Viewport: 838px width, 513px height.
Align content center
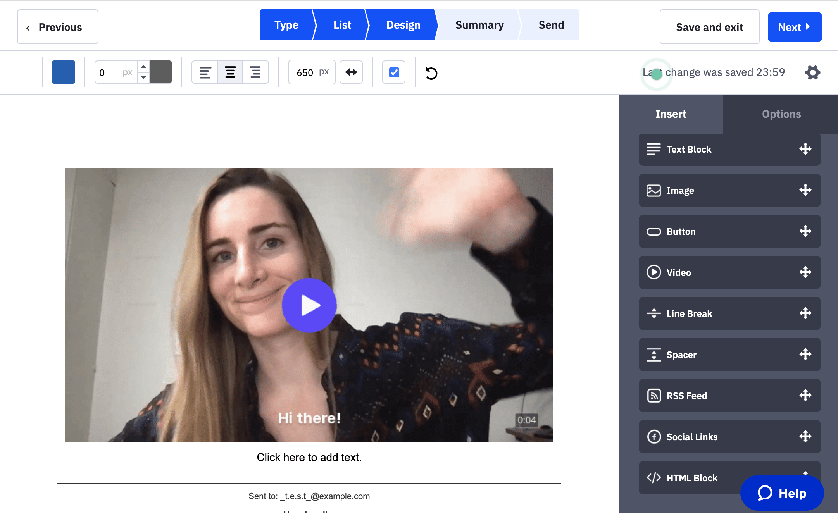pyautogui.click(x=230, y=72)
